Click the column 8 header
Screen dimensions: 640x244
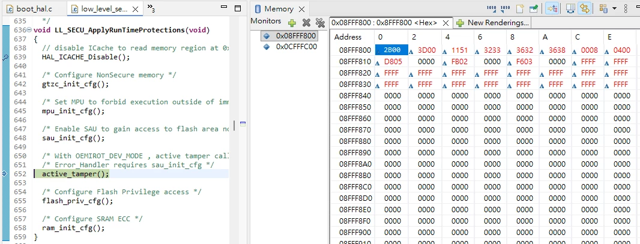click(x=524, y=37)
